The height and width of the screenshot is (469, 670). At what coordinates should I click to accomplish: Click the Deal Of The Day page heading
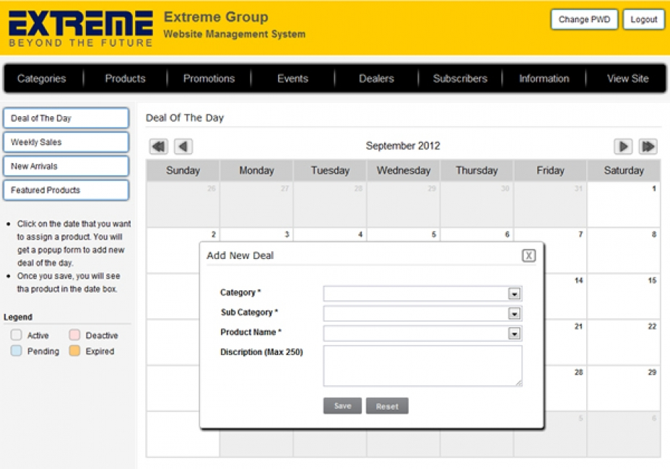point(185,118)
